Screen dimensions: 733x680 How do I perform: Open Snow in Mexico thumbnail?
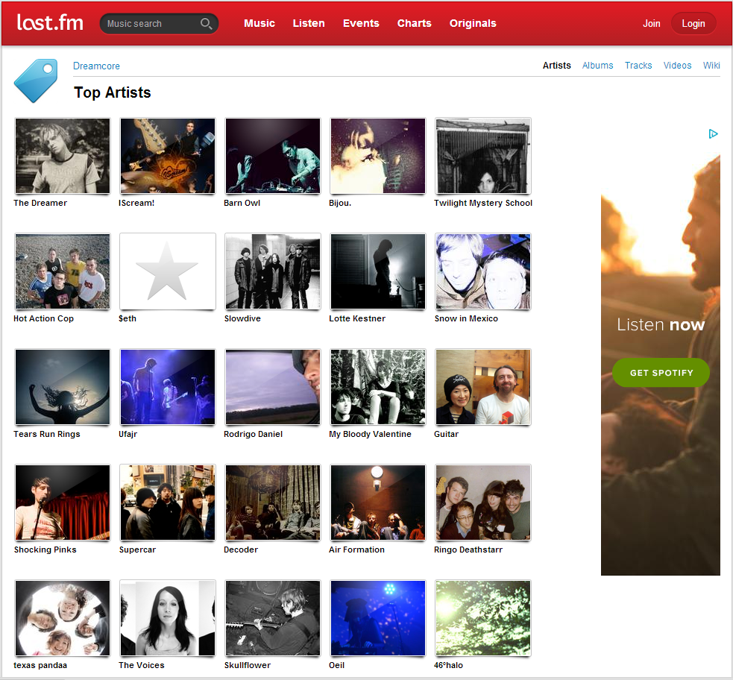click(x=483, y=271)
